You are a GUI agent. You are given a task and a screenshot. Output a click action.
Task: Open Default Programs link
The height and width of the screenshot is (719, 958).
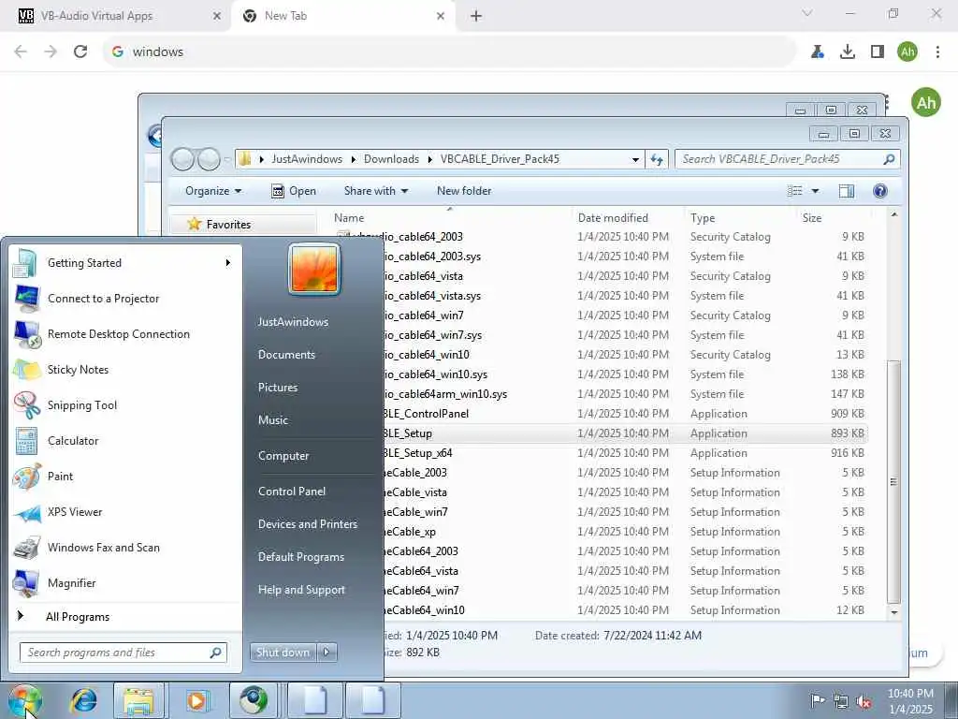tap(300, 557)
